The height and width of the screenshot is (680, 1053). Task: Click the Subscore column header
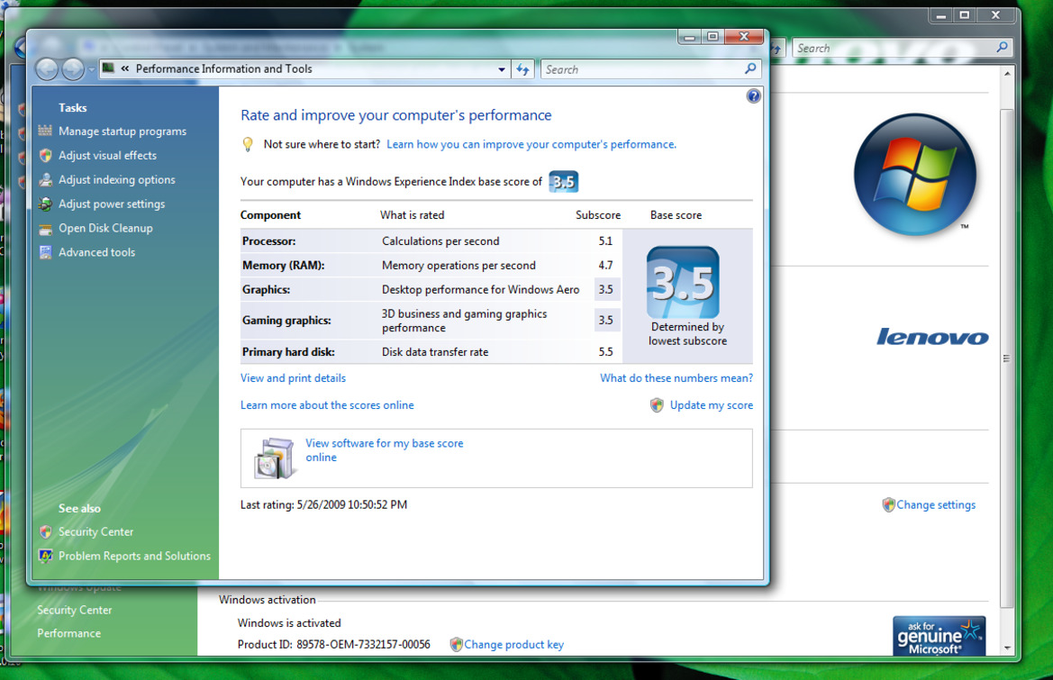(x=598, y=214)
